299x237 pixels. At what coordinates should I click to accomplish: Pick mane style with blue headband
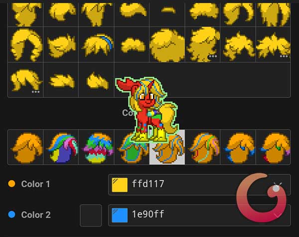(x=96, y=45)
